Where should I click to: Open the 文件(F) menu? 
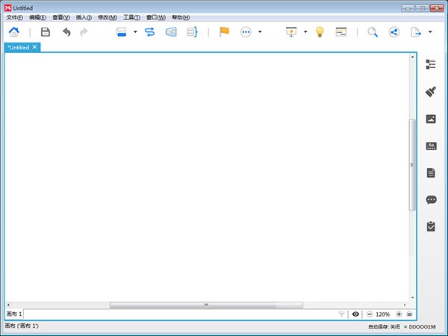(x=14, y=17)
